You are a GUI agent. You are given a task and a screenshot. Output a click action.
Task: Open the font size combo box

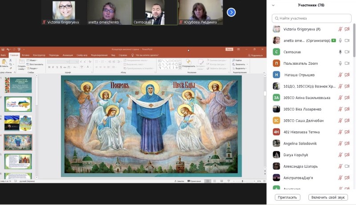(74, 62)
